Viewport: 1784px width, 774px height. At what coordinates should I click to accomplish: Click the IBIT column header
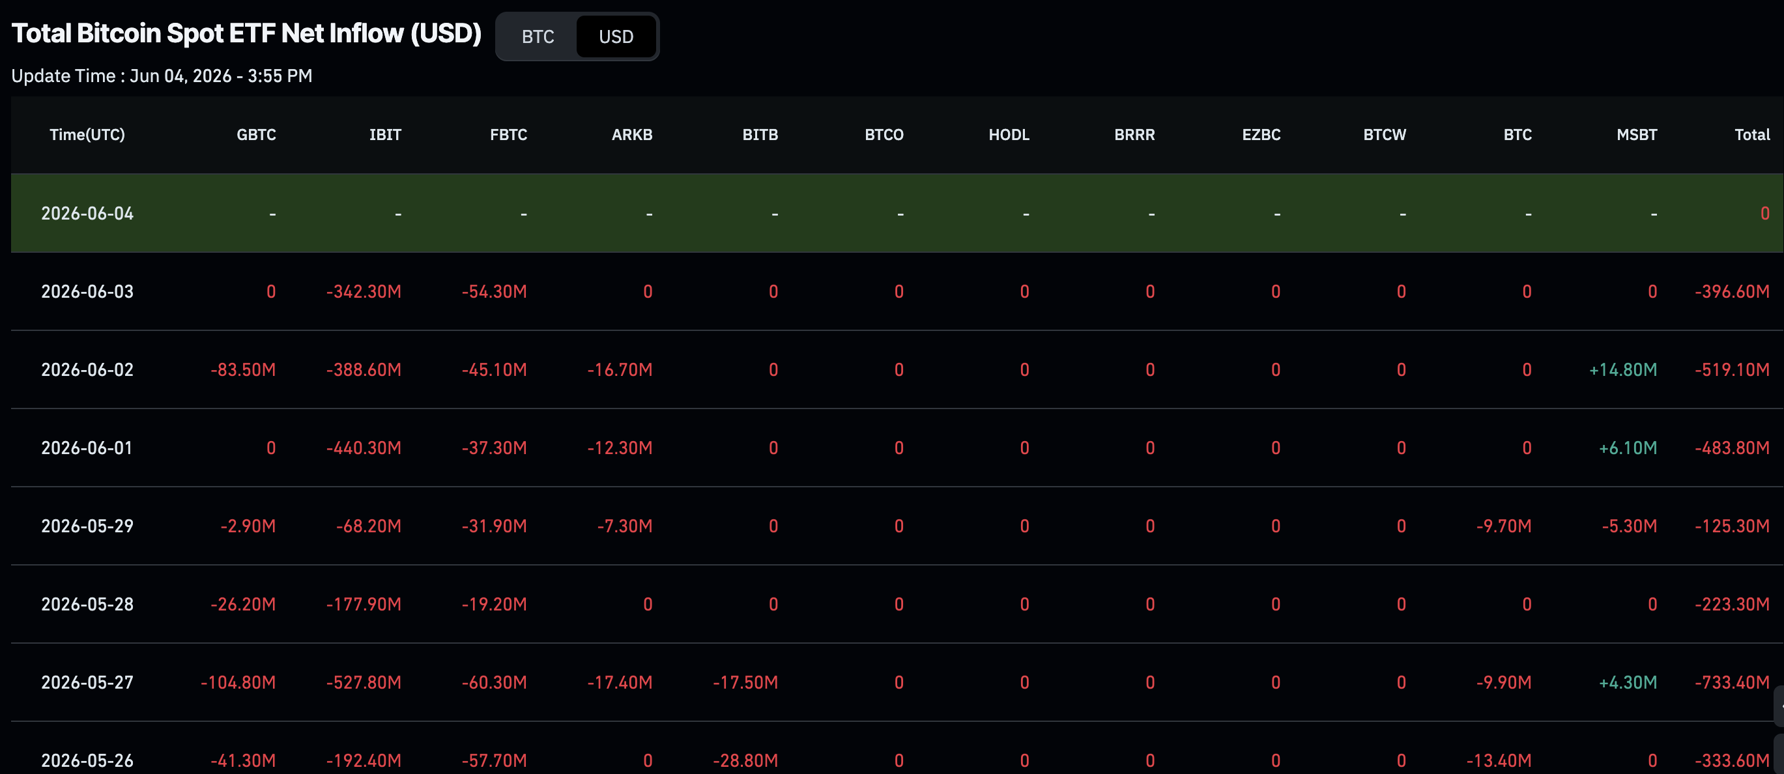click(385, 134)
